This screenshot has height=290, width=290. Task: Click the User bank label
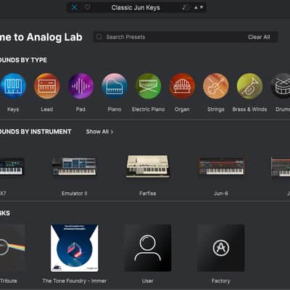click(148, 281)
